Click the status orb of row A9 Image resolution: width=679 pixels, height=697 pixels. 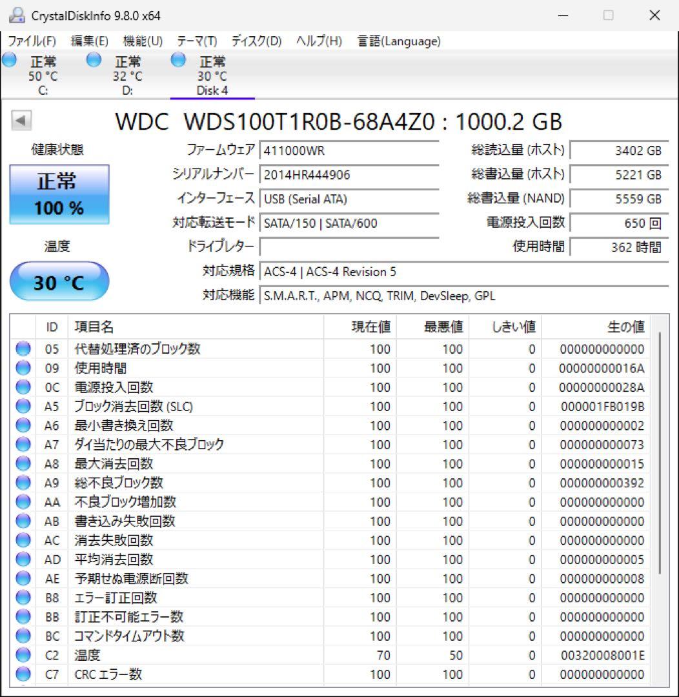point(23,483)
